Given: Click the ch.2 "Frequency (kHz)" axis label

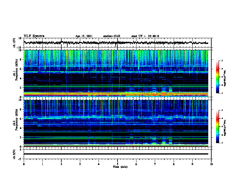Looking at the screenshot, I should point(17,120).
